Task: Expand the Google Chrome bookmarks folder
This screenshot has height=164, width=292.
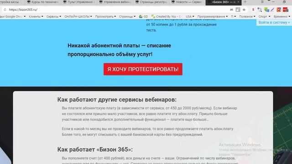Action: (12, 16)
